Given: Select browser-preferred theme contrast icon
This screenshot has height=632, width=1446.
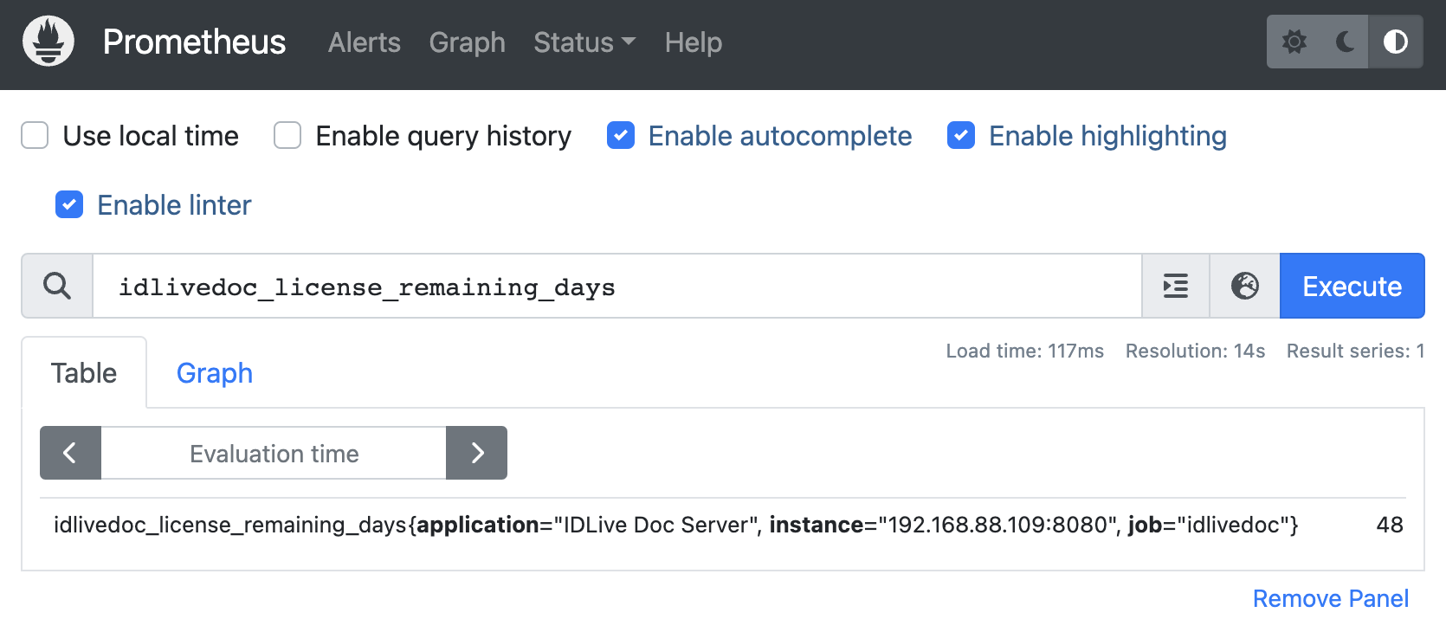Looking at the screenshot, I should click(x=1395, y=42).
